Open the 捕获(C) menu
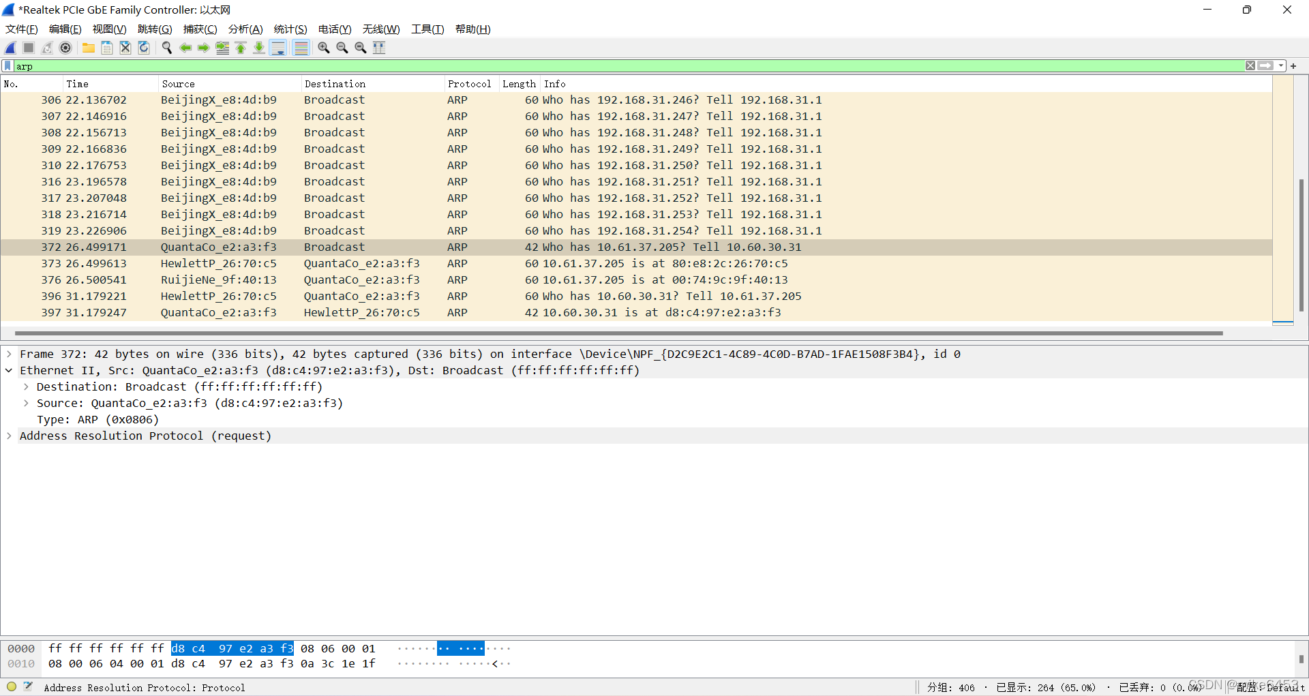 (200, 29)
